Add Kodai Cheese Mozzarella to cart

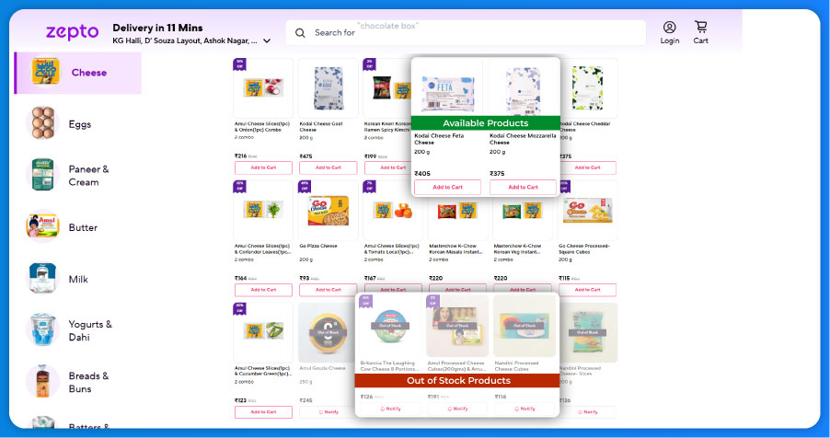pos(523,187)
